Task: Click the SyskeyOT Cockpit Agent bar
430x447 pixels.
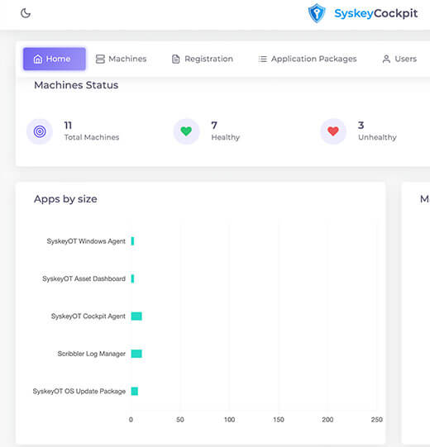Action: (136, 316)
